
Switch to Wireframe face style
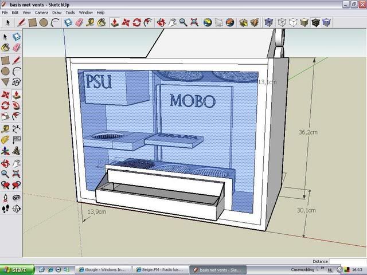tap(282, 22)
